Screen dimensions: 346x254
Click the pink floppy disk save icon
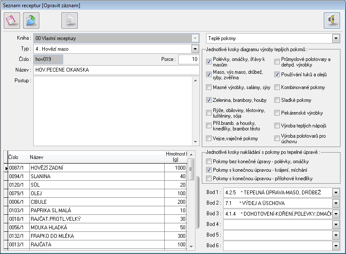pyautogui.click(x=12, y=20)
